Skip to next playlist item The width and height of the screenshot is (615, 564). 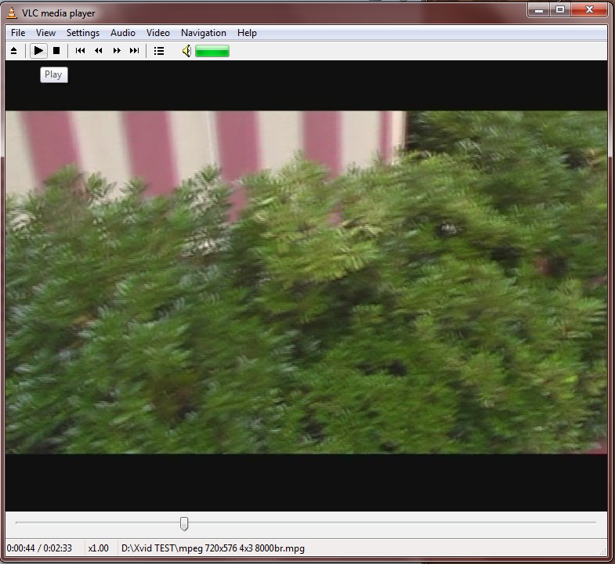click(x=134, y=51)
